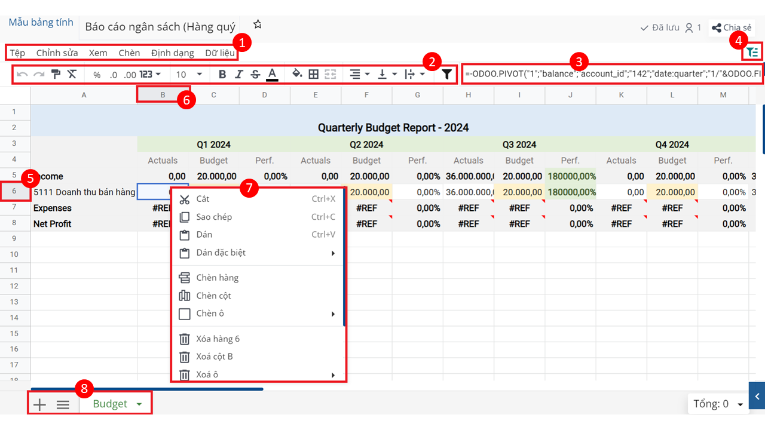The height and width of the screenshot is (430, 765).
Task: Open the font size 10 dropdown
Action: click(189, 74)
